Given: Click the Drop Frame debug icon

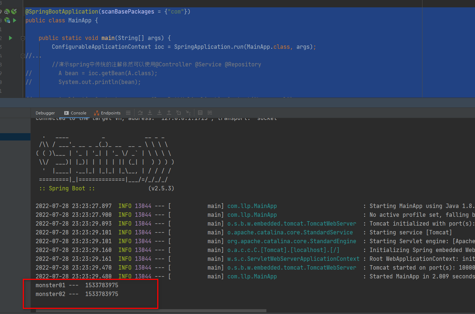Looking at the screenshot, I should 179,113.
